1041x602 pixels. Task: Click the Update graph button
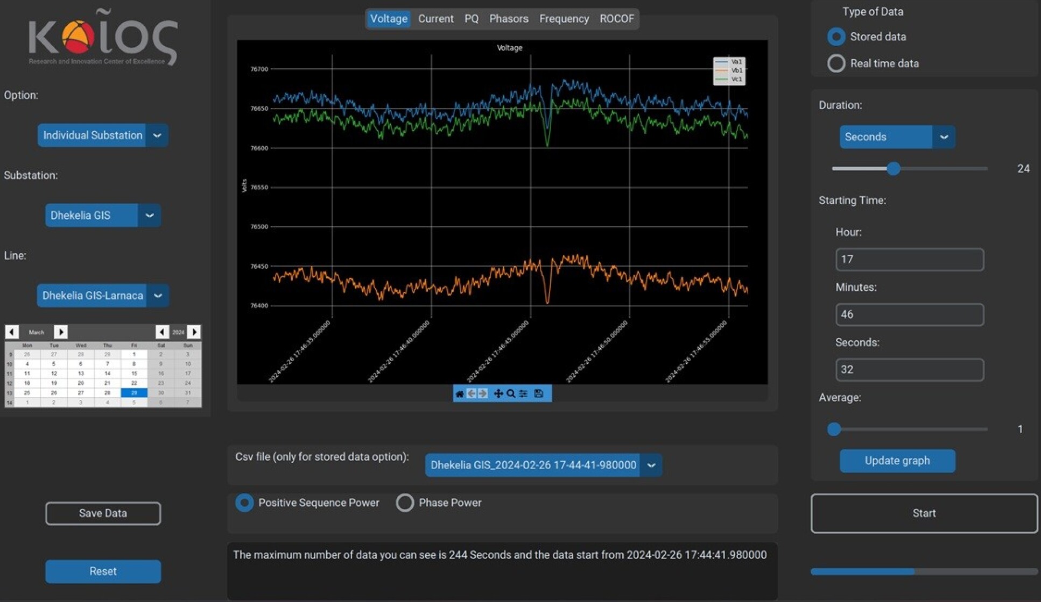[897, 461]
